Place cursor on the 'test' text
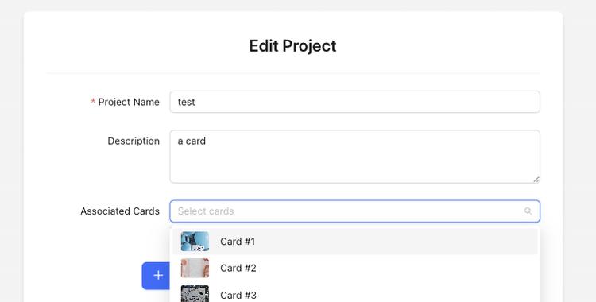The width and height of the screenshot is (596, 302). [x=186, y=102]
